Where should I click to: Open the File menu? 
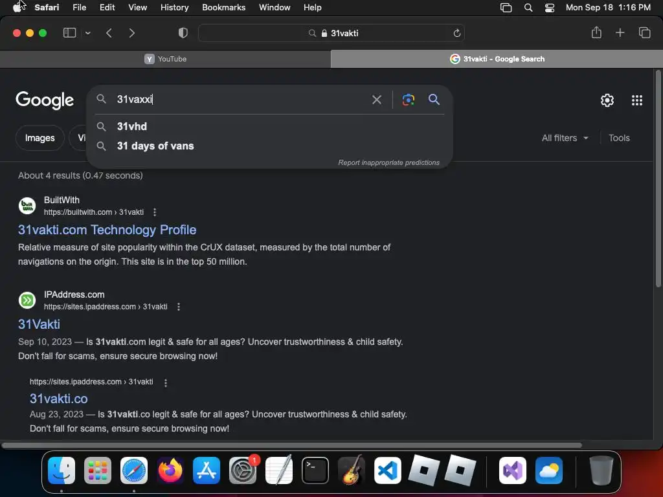(x=79, y=7)
